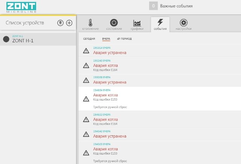Click the add device plus icon
Screen dimensions: 241x164
point(69,23)
